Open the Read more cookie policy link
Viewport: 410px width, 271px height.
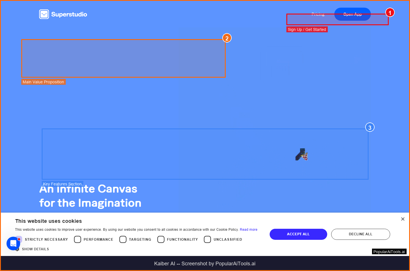tap(248, 229)
